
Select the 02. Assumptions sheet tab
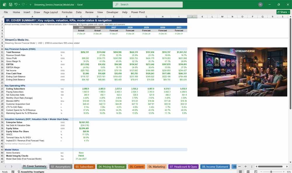61,167
